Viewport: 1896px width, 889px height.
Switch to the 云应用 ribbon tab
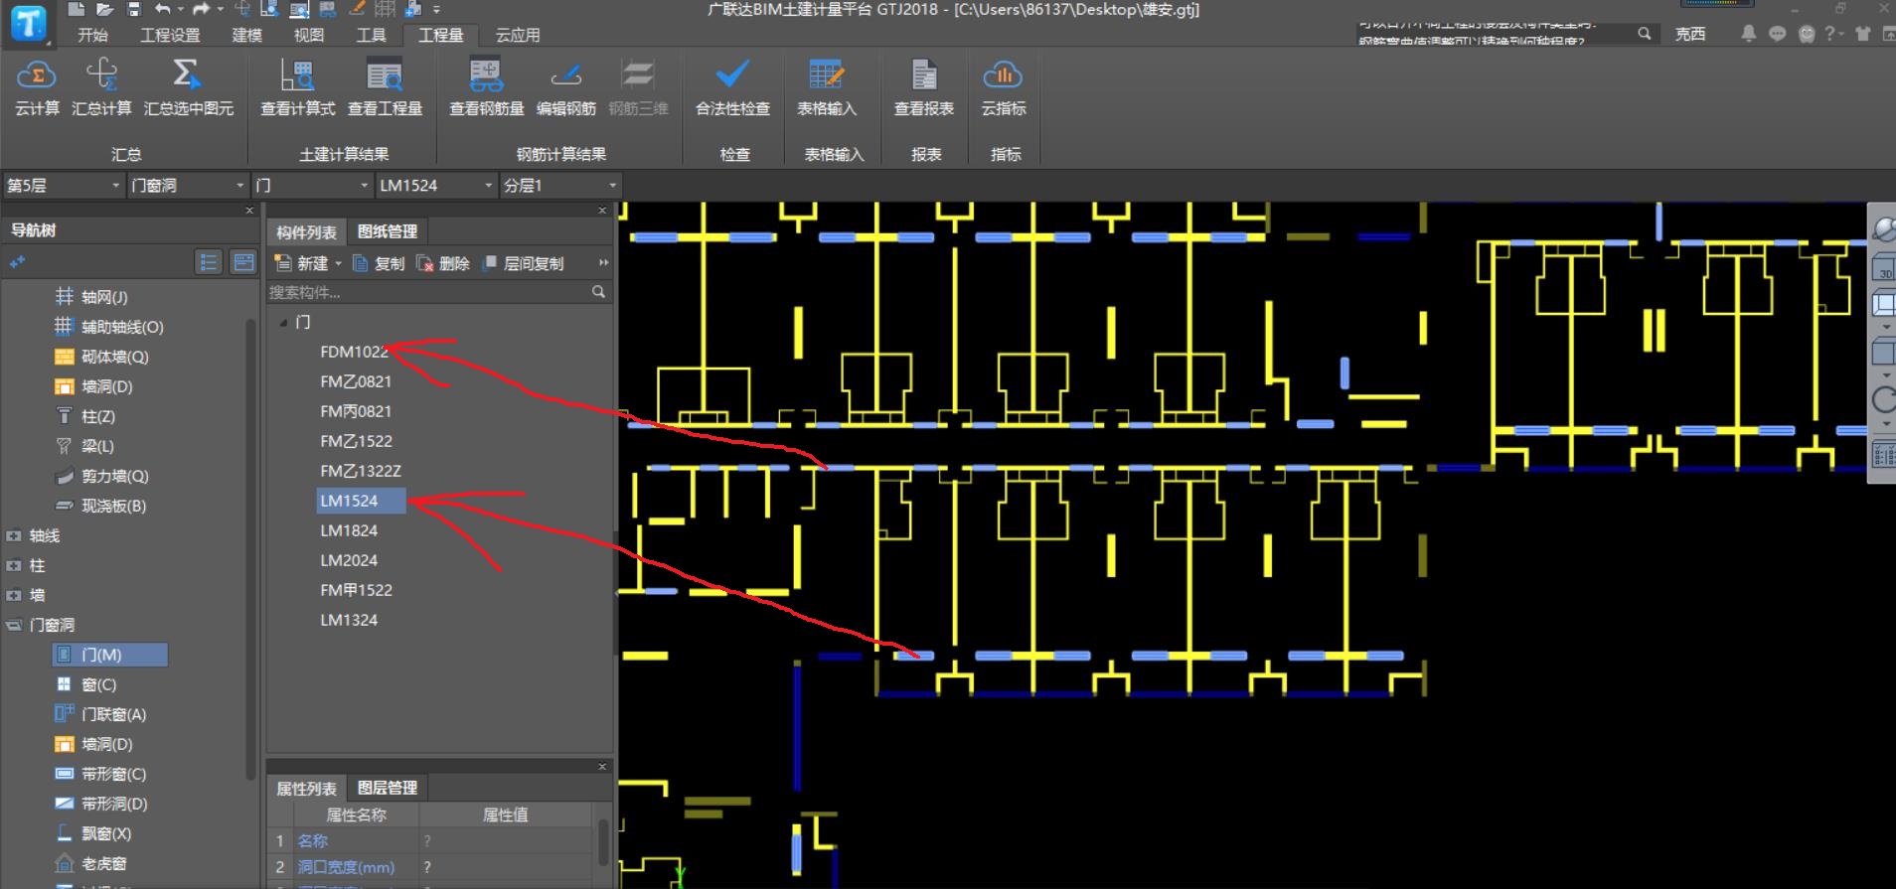(x=518, y=35)
